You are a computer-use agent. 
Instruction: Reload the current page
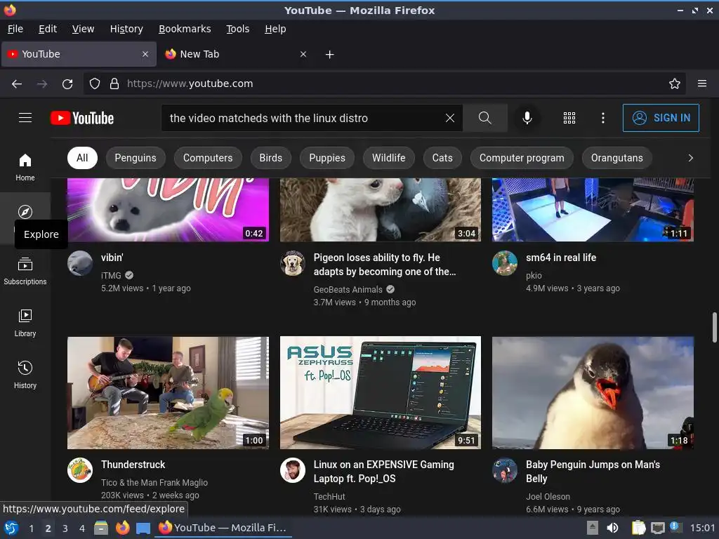[x=67, y=84]
